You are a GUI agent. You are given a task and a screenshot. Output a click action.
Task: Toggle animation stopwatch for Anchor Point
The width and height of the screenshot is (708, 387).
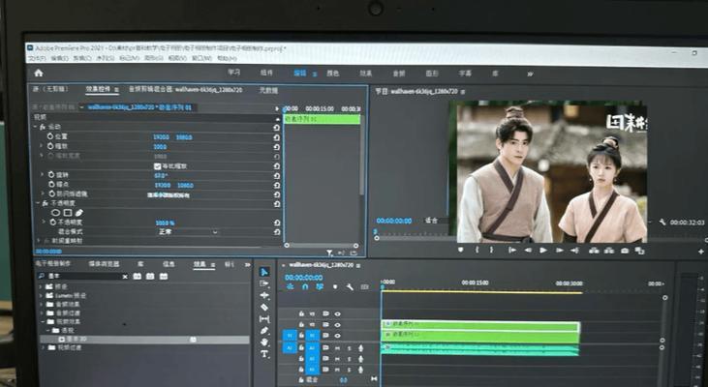point(51,184)
